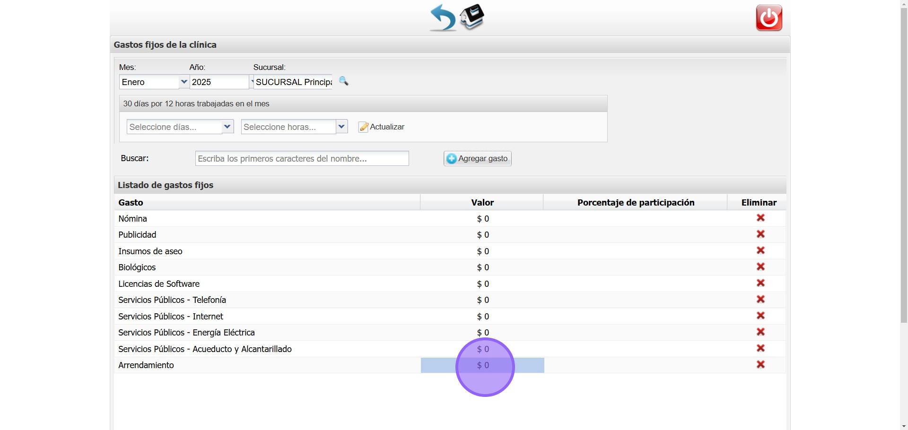The height and width of the screenshot is (430, 908).
Task: Click the Actualizar button
Action: click(x=382, y=127)
